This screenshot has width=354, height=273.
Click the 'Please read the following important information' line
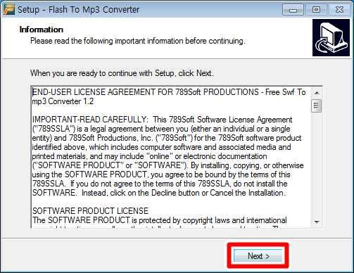click(138, 41)
